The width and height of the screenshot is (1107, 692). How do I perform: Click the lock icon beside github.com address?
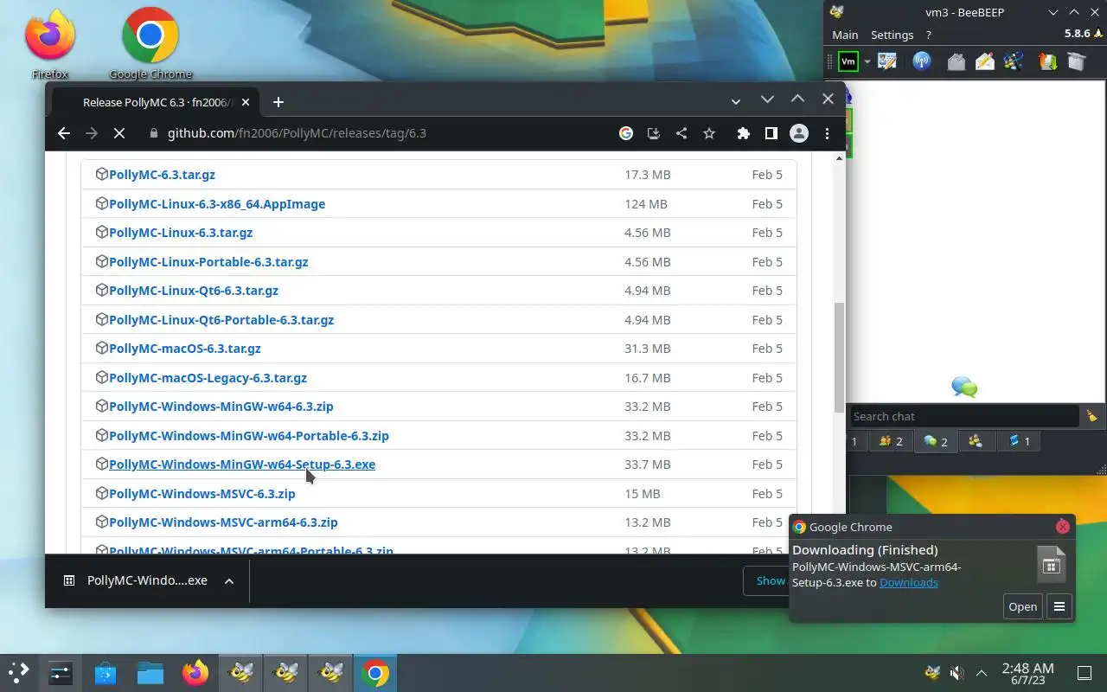click(154, 133)
